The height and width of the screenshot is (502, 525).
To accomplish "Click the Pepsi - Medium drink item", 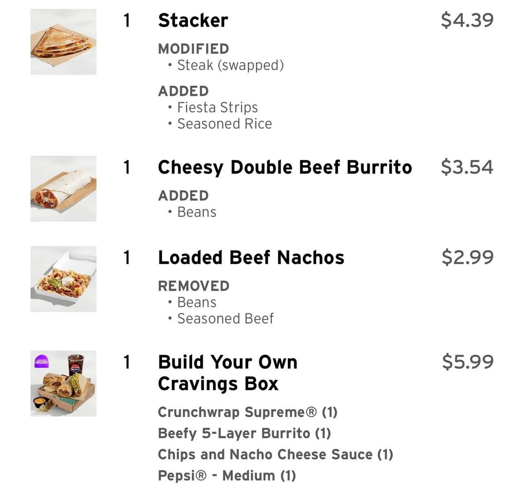I will pos(227,476).
